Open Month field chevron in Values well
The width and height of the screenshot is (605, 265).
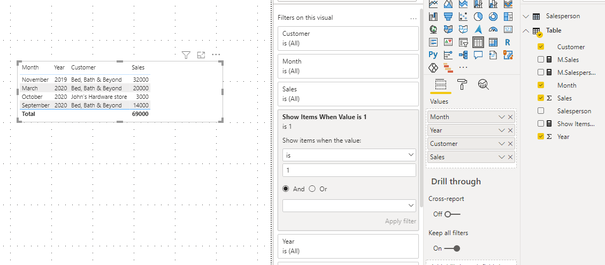(x=502, y=117)
